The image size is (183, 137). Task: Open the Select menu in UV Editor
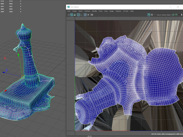tap(80, 11)
